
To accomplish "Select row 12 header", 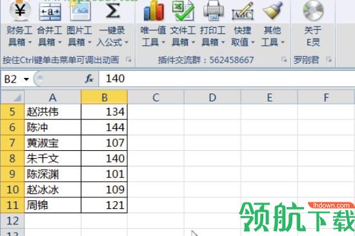I will pyautogui.click(x=12, y=221).
